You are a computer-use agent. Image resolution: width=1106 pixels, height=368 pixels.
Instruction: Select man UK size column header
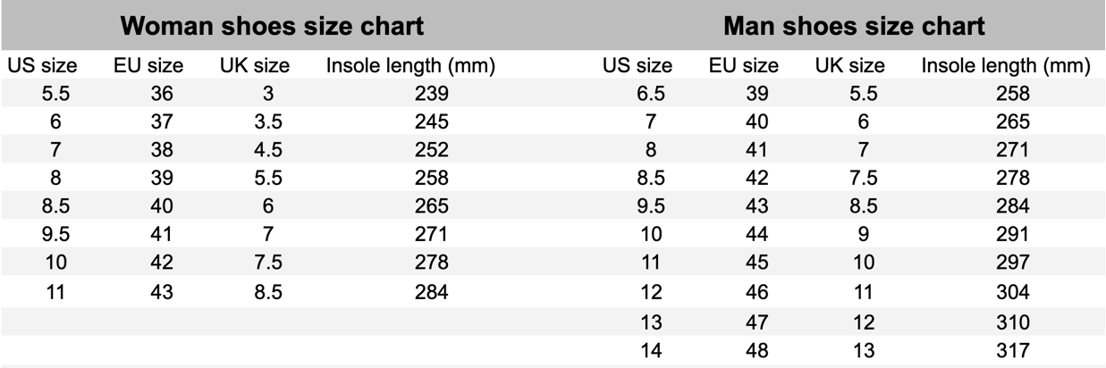(x=850, y=66)
